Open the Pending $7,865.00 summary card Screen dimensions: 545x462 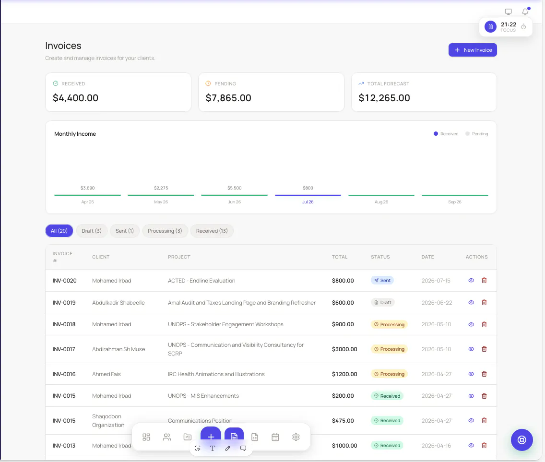pos(271,92)
